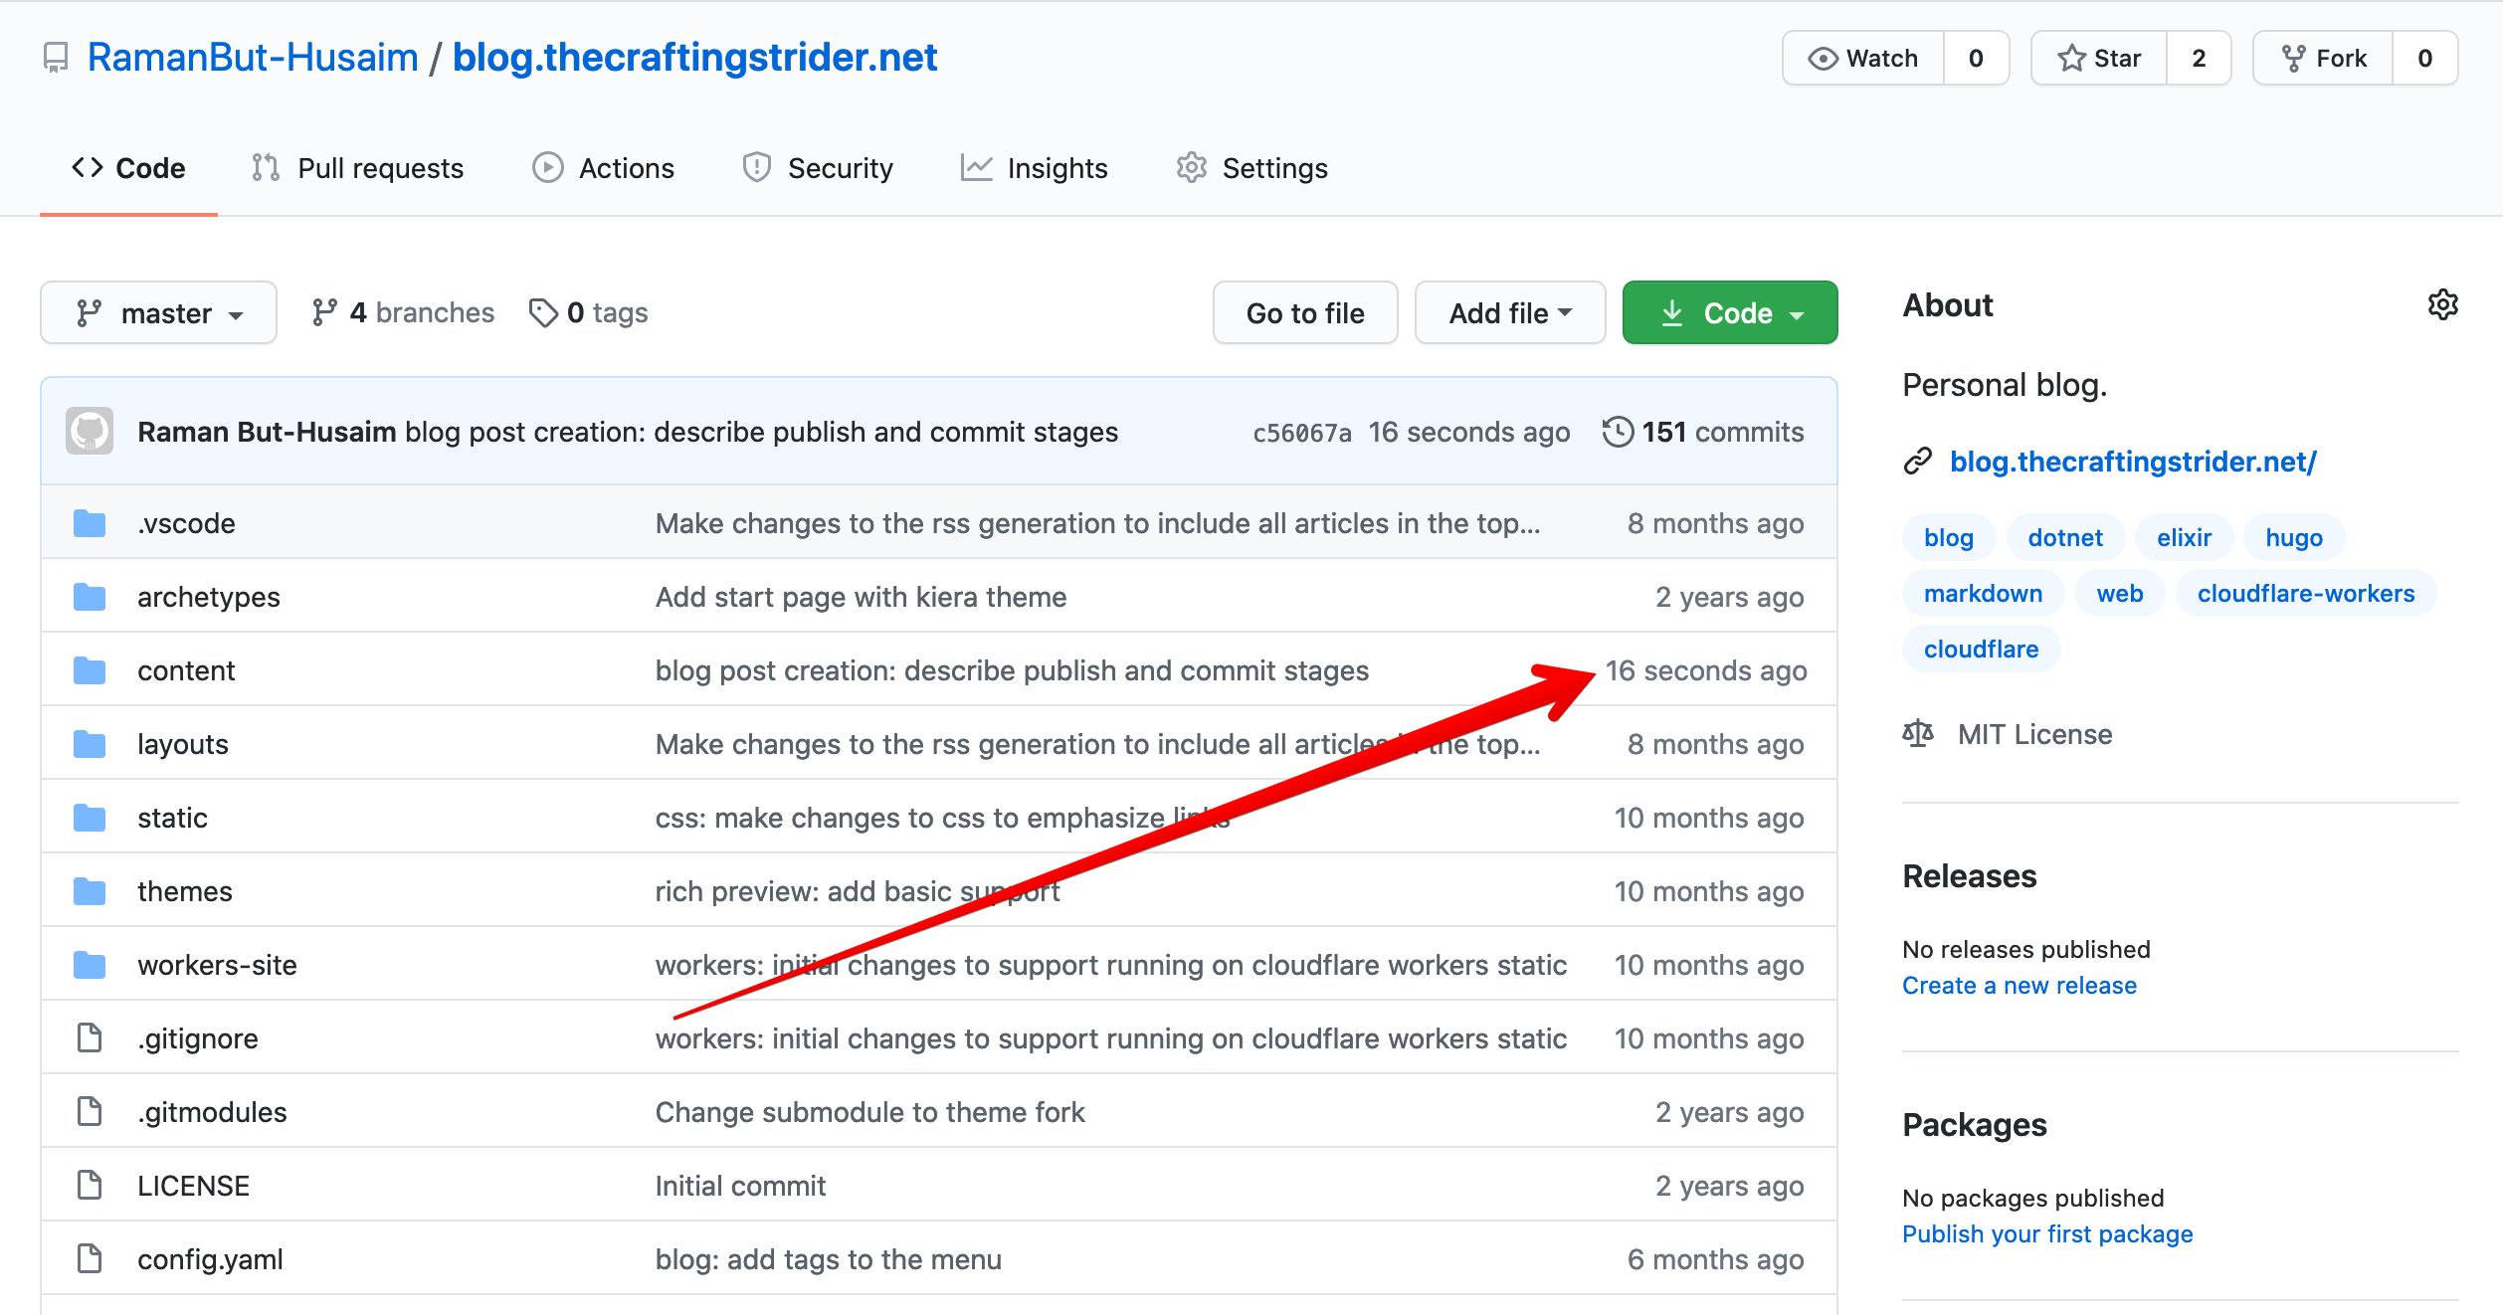Click the commit author avatar
The height and width of the screenshot is (1315, 2503).
click(90, 432)
